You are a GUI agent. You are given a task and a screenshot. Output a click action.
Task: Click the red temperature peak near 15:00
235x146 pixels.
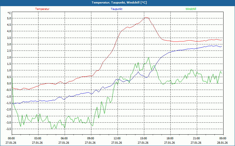coord(146,18)
